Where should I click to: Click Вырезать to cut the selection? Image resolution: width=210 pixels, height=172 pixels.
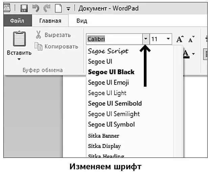[53, 35]
